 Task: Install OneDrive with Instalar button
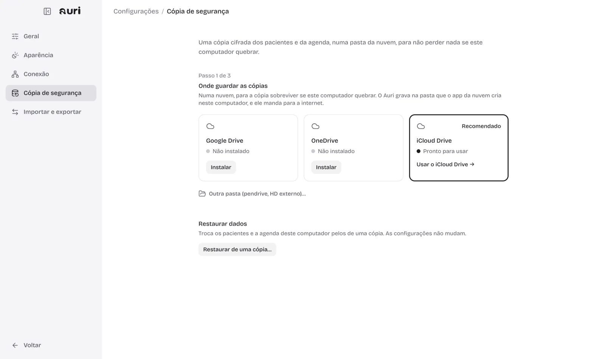coord(326,167)
